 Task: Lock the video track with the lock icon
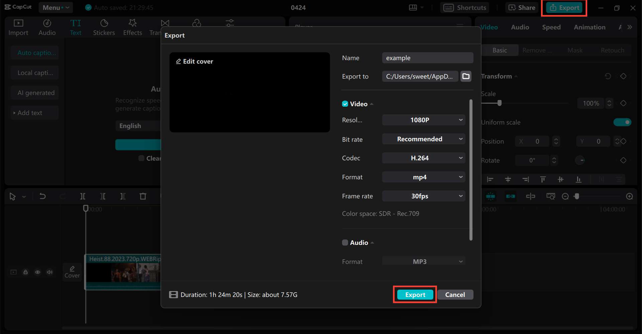point(26,272)
